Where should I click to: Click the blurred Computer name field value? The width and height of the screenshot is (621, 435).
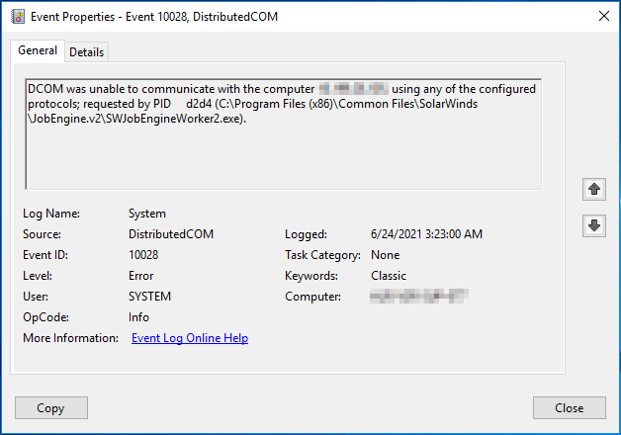point(416,297)
